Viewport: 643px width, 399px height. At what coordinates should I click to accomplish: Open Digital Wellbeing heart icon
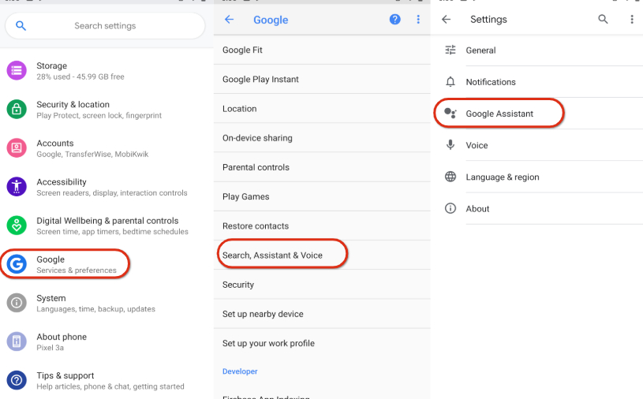pos(17,226)
